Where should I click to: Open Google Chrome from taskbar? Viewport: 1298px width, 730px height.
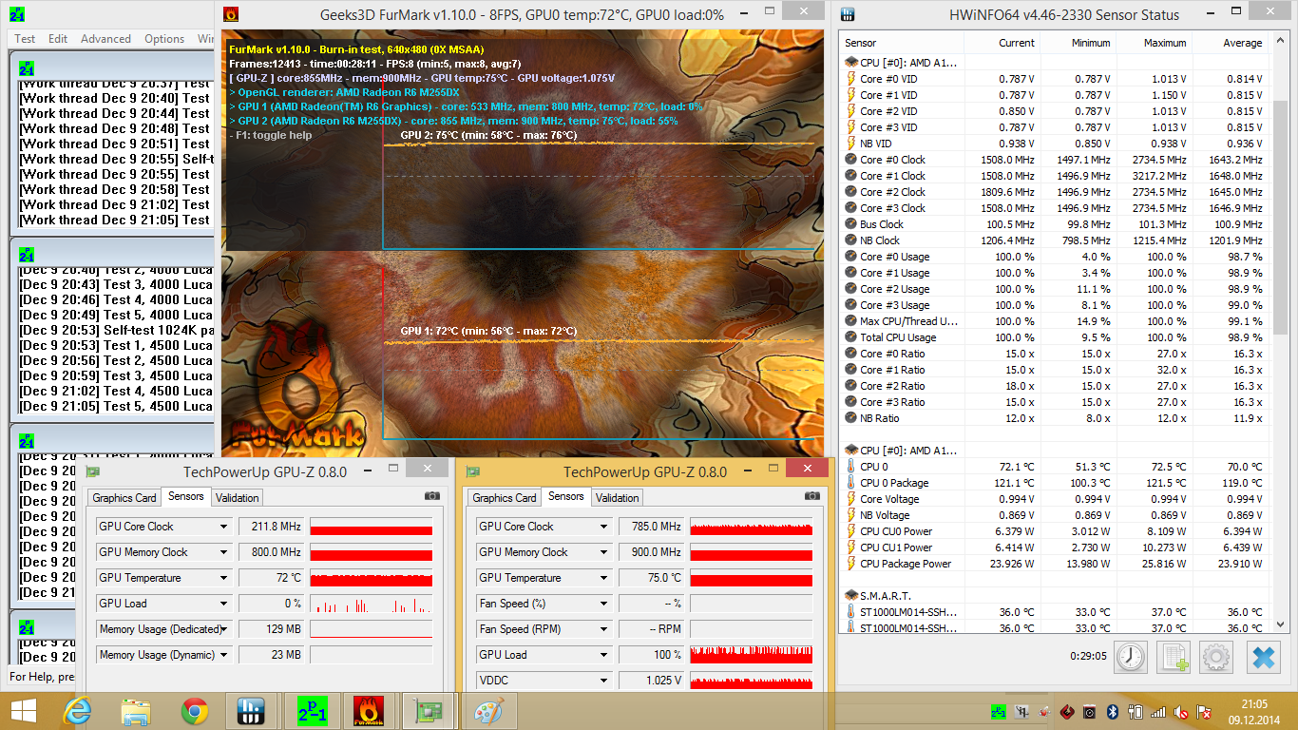[x=195, y=711]
